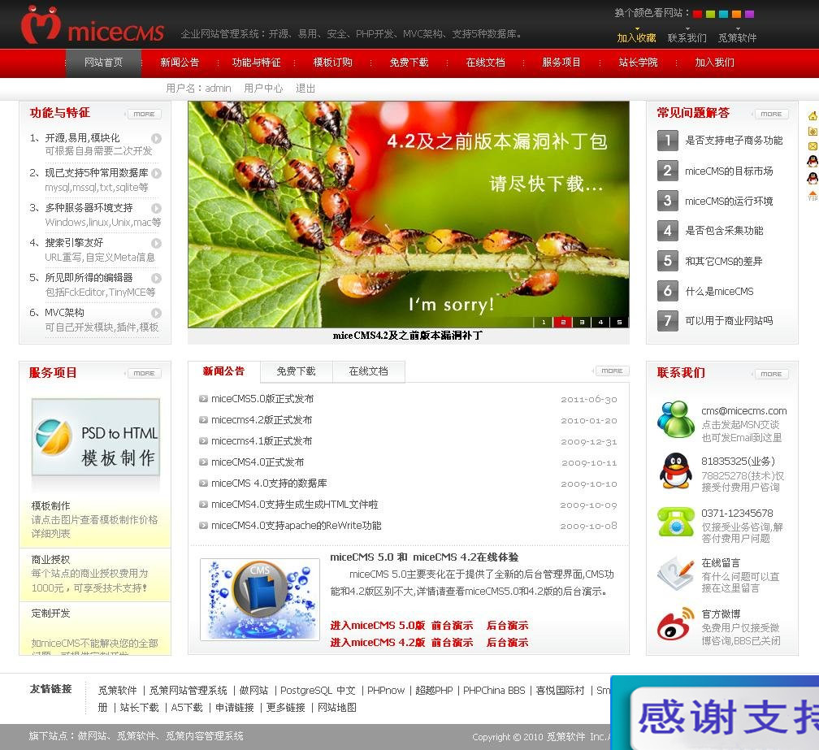Open 网站地图 link in footer
This screenshot has height=750, width=819.
337,708
